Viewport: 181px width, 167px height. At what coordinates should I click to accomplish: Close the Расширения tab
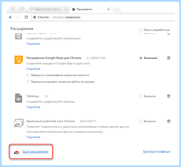click(x=108, y=9)
